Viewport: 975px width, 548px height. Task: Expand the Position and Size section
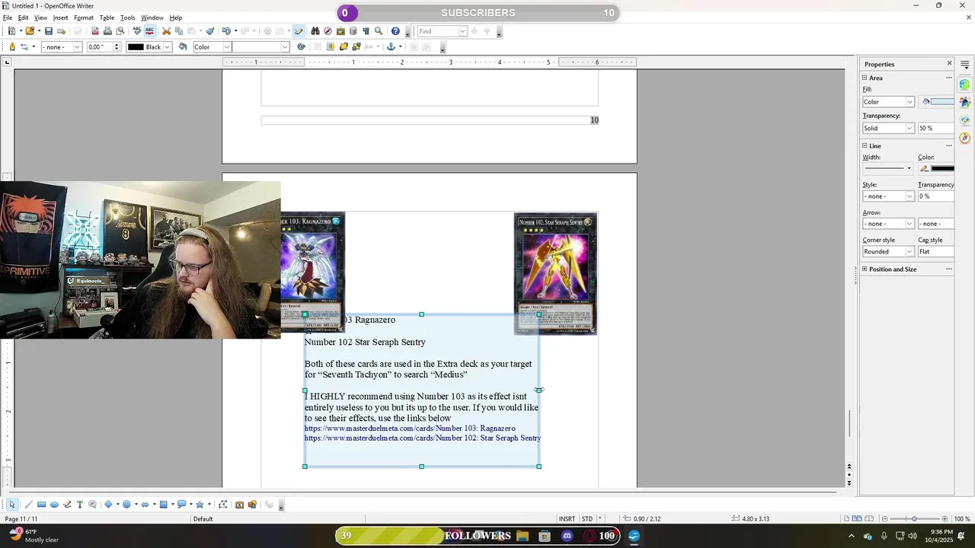[865, 269]
